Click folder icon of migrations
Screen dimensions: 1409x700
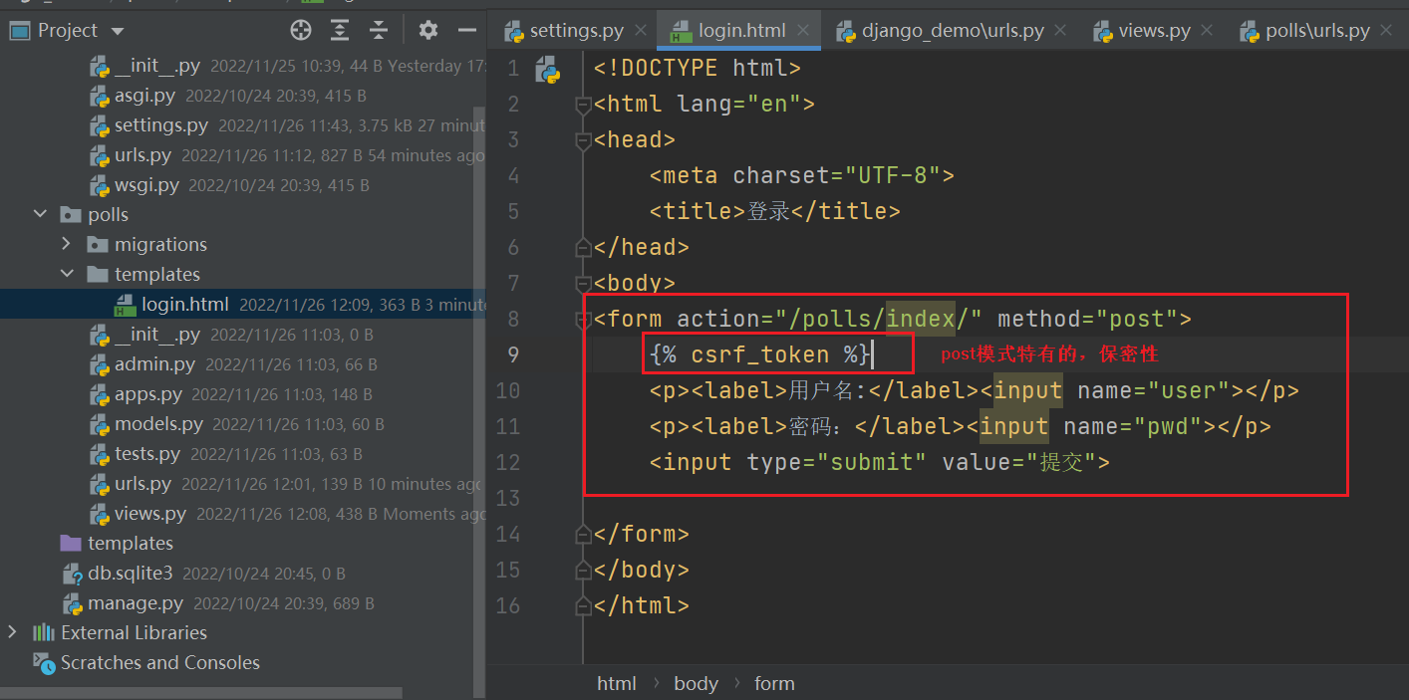98,245
